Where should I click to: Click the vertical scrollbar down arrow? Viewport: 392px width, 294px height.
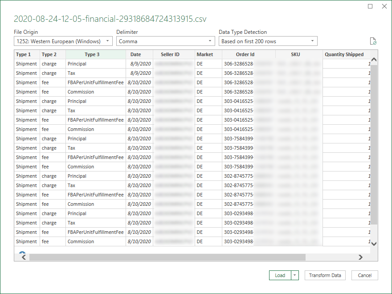374,244
